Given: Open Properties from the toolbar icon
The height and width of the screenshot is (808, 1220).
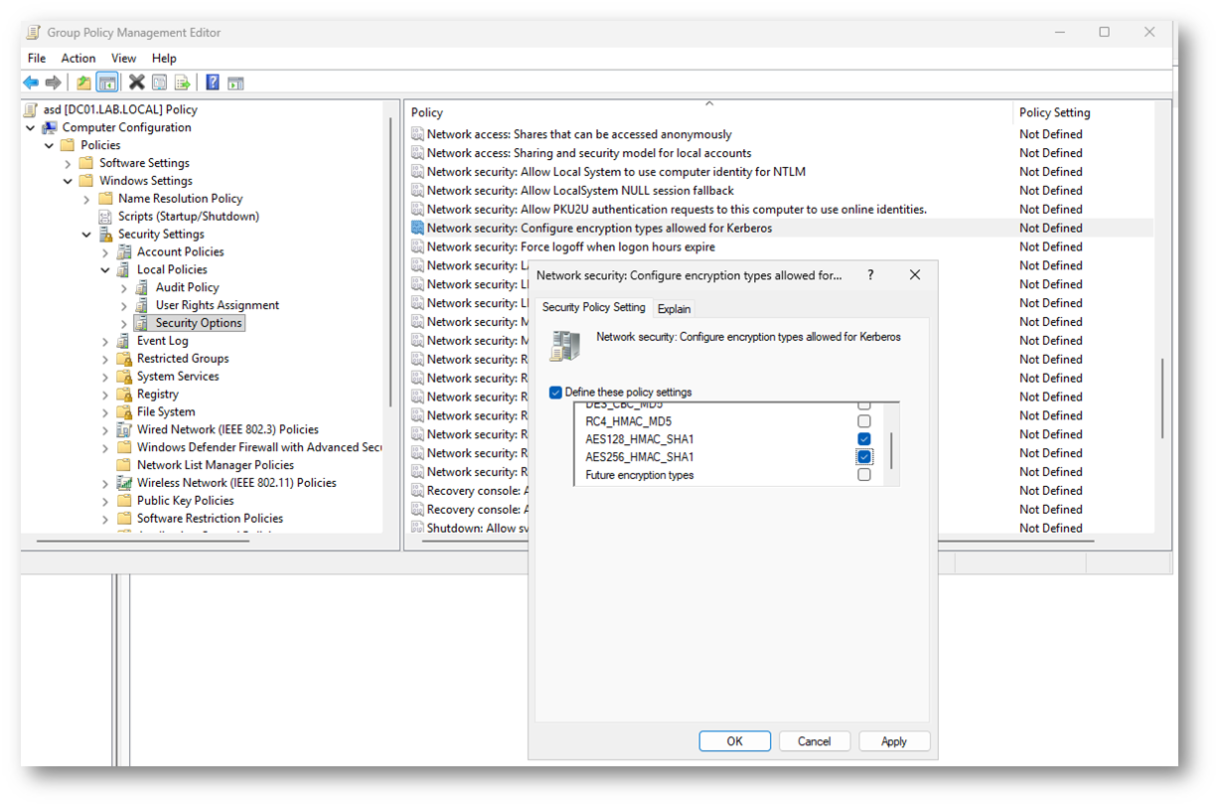Looking at the screenshot, I should point(160,82).
